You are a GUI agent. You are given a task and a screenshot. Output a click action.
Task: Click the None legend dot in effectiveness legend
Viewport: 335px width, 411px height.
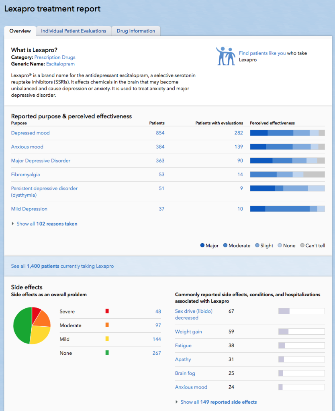[x=280, y=245]
